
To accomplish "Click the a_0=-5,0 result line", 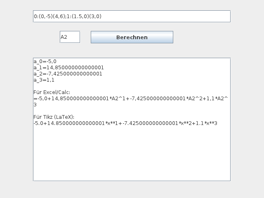I will click(x=45, y=61).
